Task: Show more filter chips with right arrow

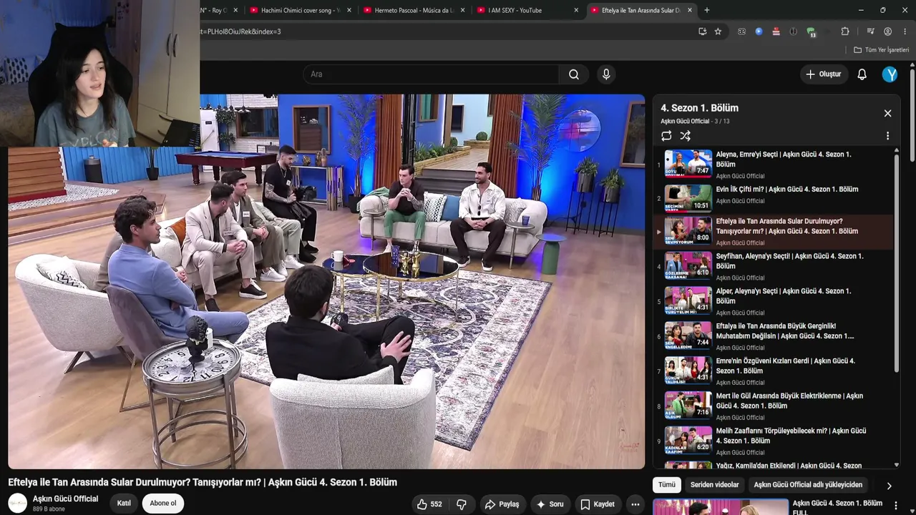Action: tap(889, 486)
